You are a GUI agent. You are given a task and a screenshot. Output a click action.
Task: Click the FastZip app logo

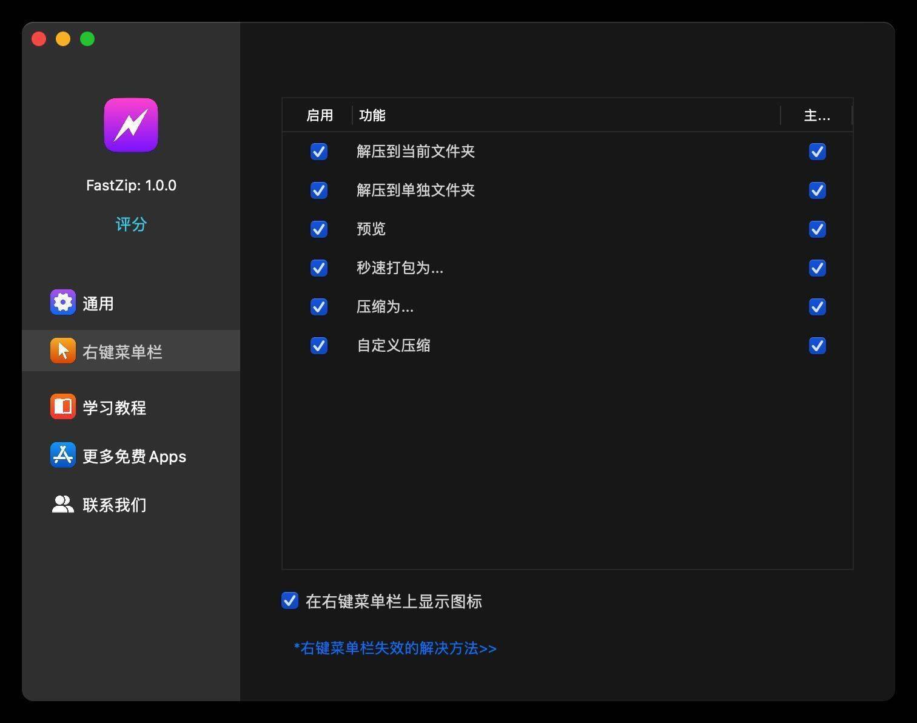coord(130,125)
